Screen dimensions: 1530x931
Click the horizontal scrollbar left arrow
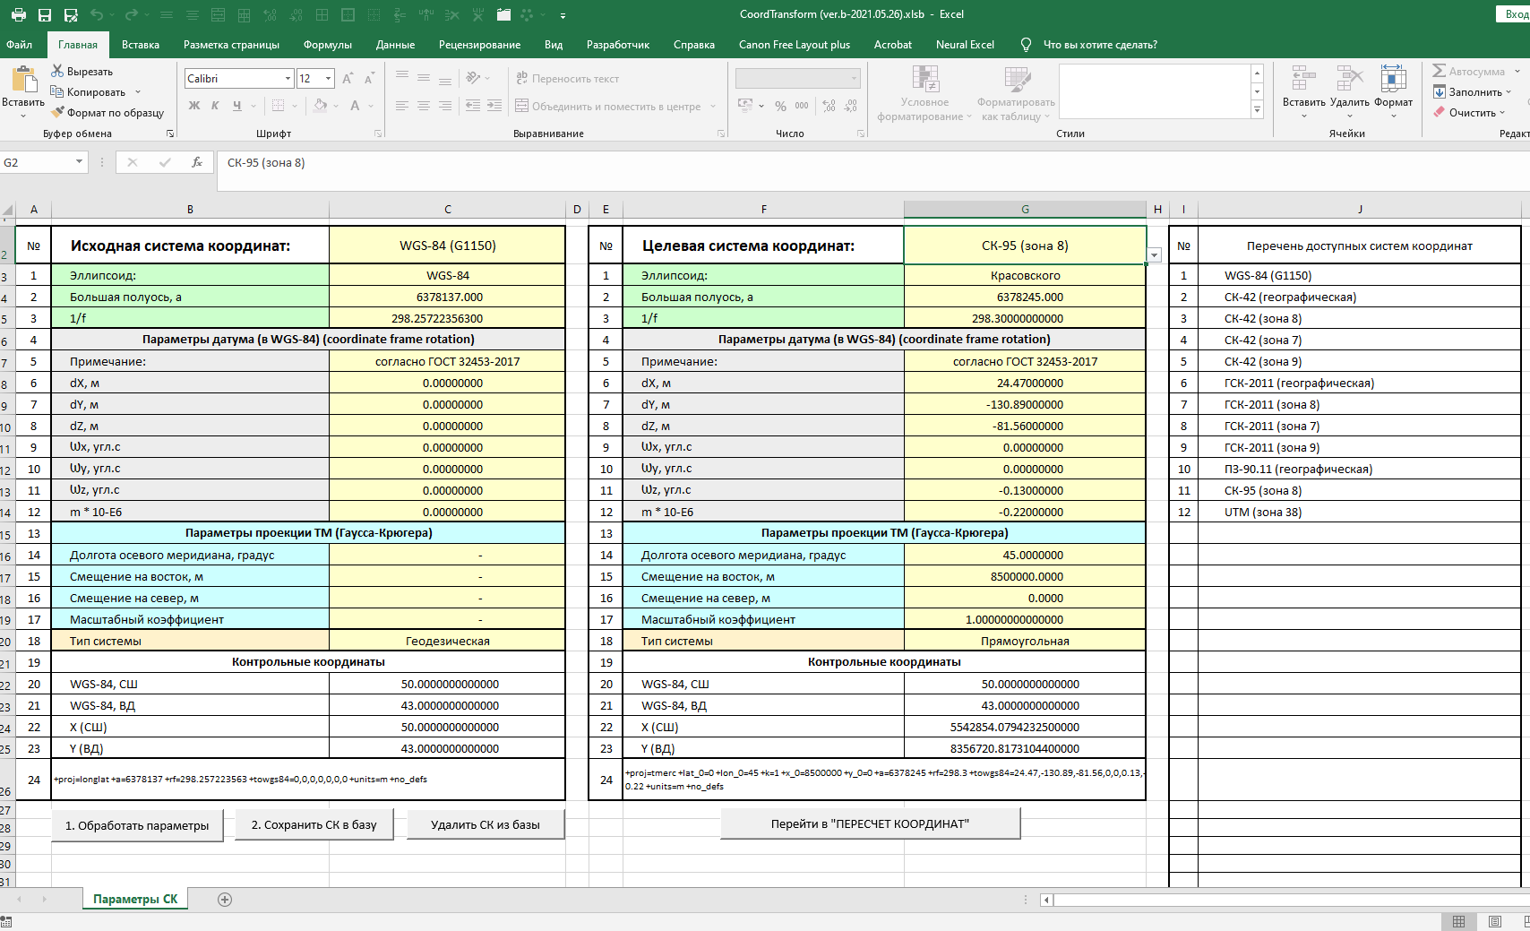point(1046,900)
